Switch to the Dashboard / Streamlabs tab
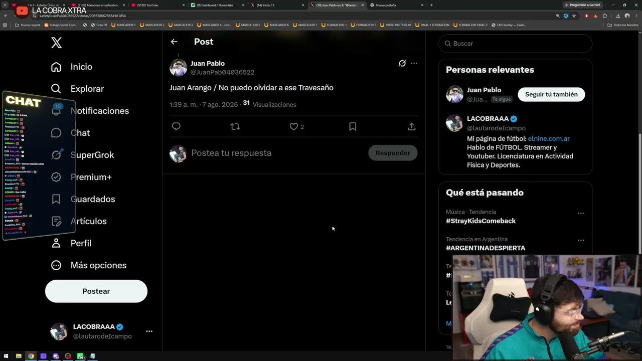The image size is (642, 361). tap(218, 5)
